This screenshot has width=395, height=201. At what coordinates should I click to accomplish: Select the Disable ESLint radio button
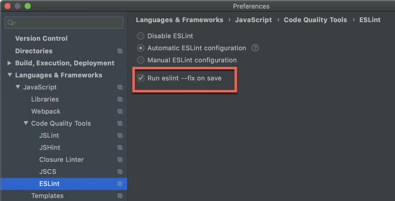click(140, 36)
